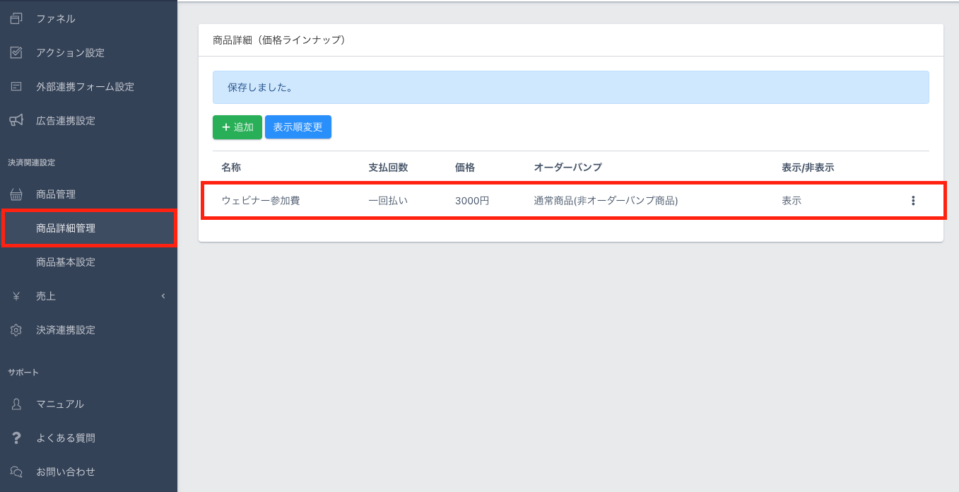
Task: Open the three-dot menu for ウェビナー参加費
Action: (x=913, y=201)
